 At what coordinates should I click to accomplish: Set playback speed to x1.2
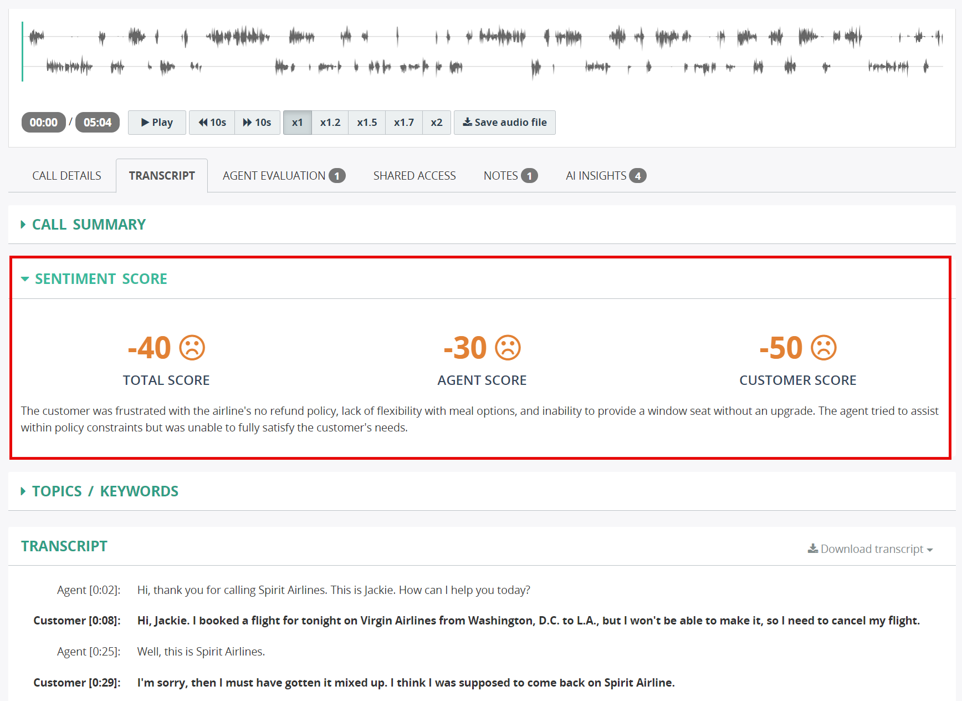point(330,123)
